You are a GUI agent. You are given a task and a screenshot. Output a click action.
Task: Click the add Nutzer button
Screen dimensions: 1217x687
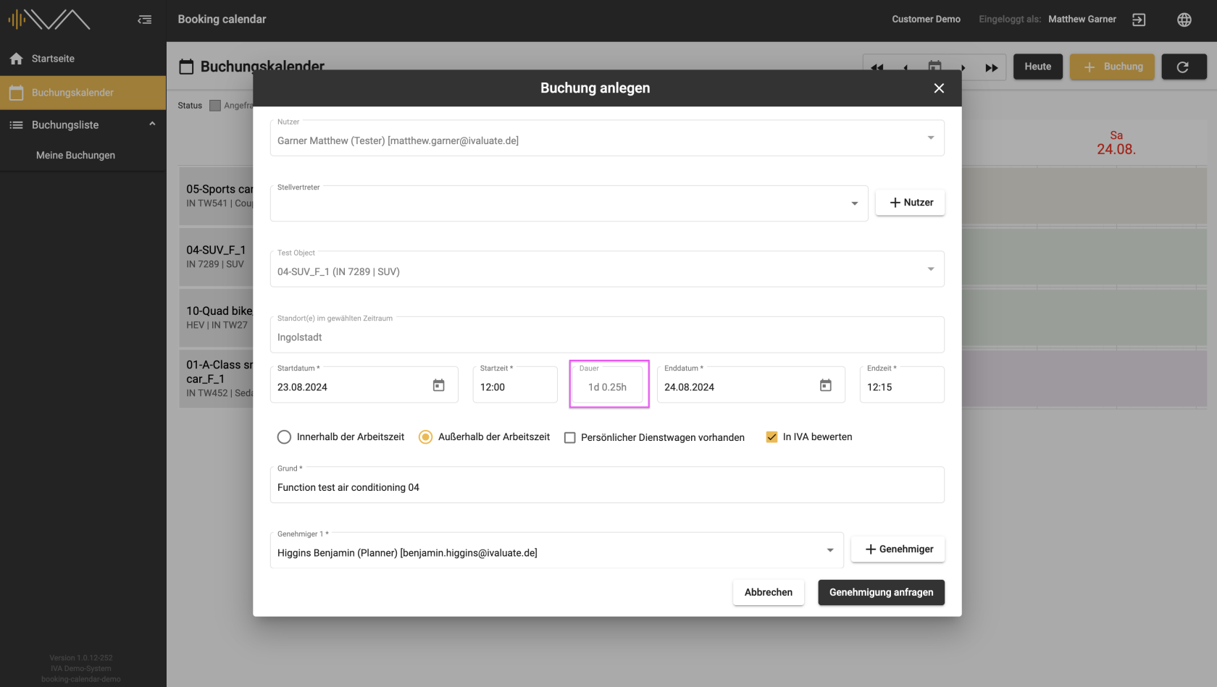pos(911,203)
